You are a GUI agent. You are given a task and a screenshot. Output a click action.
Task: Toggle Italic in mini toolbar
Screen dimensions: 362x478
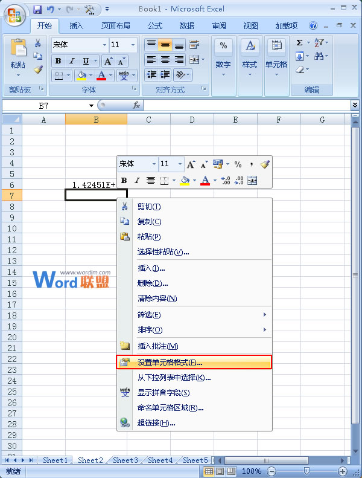tap(137, 181)
